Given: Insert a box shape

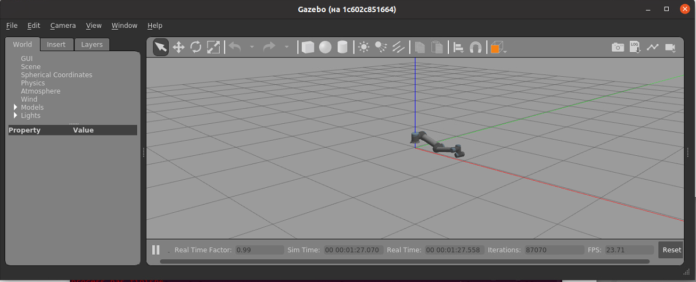Looking at the screenshot, I should (308, 47).
